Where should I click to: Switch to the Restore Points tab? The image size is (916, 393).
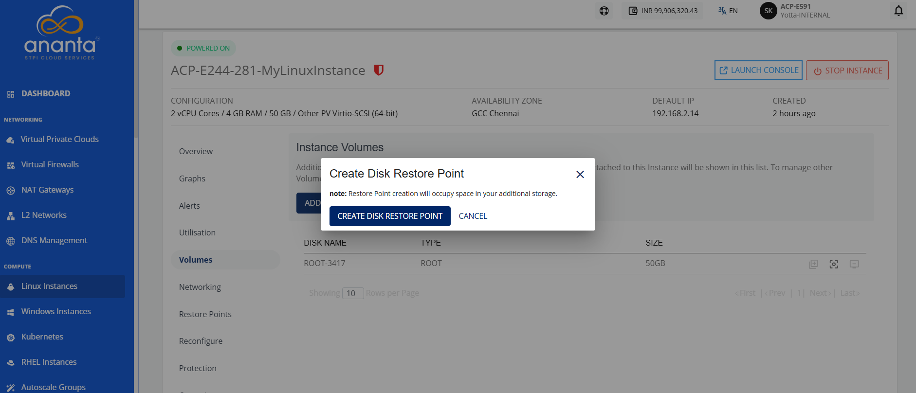pyautogui.click(x=205, y=314)
